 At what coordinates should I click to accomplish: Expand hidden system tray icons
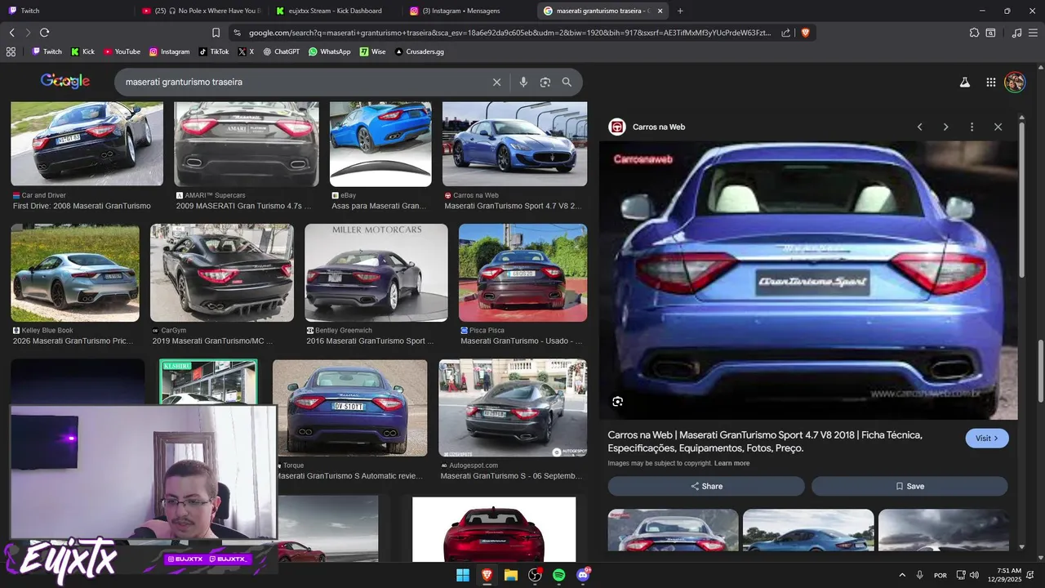[902, 575]
